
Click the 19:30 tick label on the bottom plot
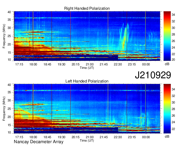coord(62,137)
